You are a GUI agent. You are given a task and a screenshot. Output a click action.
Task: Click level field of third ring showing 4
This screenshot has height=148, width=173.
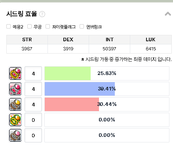pos(33,104)
